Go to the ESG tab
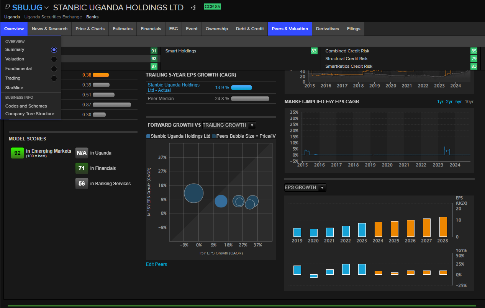 tap(174, 29)
